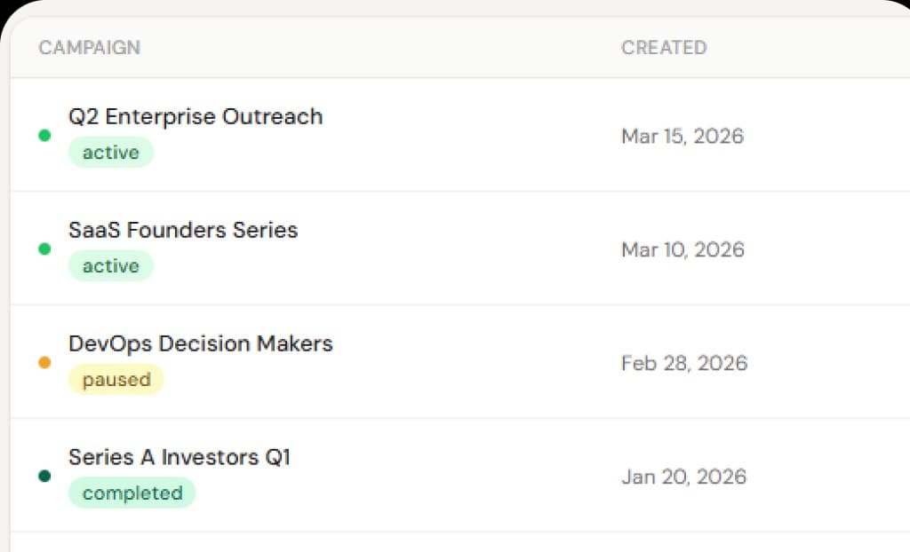This screenshot has width=910, height=552.
Task: Select Mar 10, 2026 created date
Action: (683, 250)
